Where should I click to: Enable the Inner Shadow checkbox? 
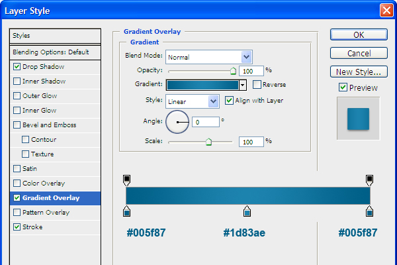pyautogui.click(x=17, y=81)
